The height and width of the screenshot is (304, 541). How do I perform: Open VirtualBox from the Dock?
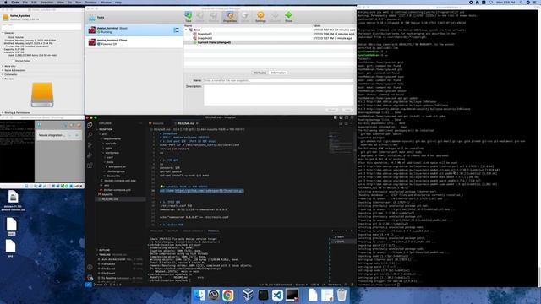248,295
